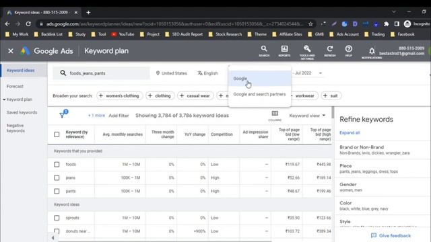Expand the Style refine section
The width and height of the screenshot is (431, 242).
pyautogui.click(x=383, y=223)
